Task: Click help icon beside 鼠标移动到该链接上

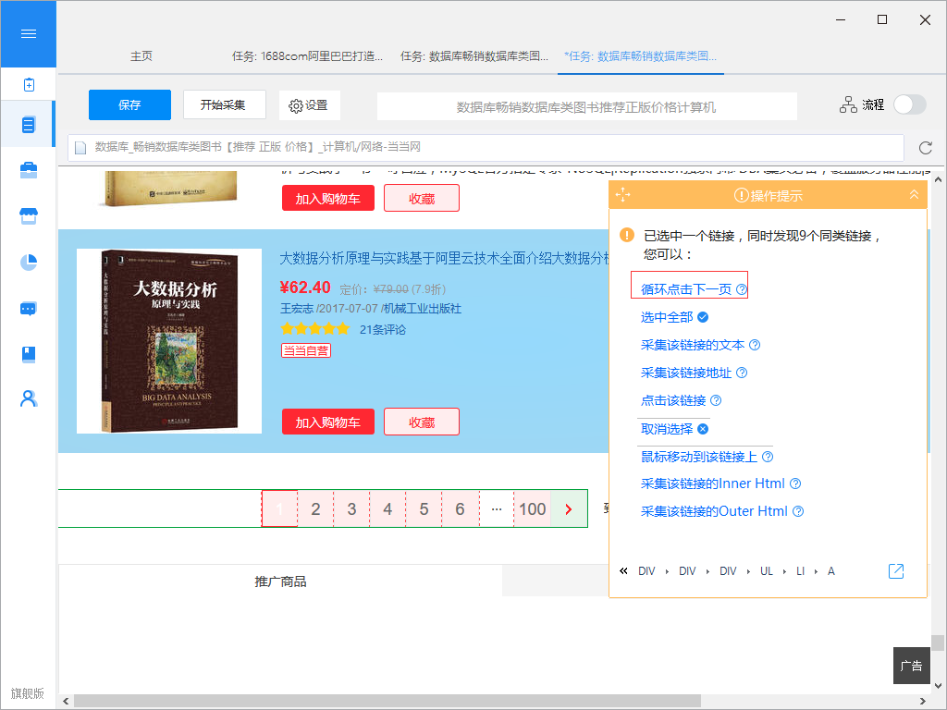Action: click(x=768, y=457)
